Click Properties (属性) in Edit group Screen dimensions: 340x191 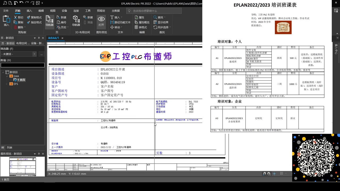click(139, 17)
